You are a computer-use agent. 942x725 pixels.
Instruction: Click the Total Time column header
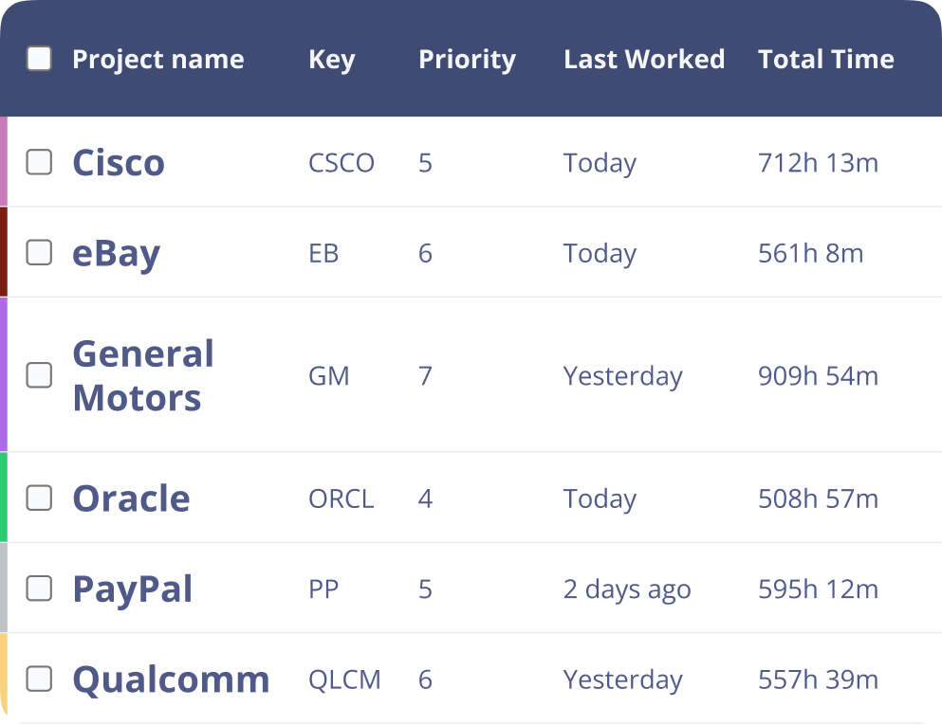[825, 60]
